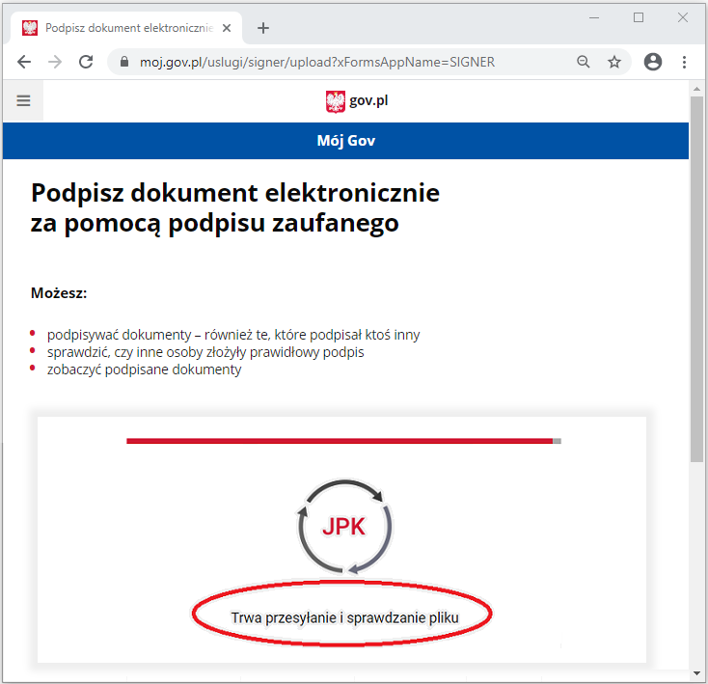Image resolution: width=708 pixels, height=684 pixels.
Task: Open the Chrome profile avatar
Action: pyautogui.click(x=652, y=62)
